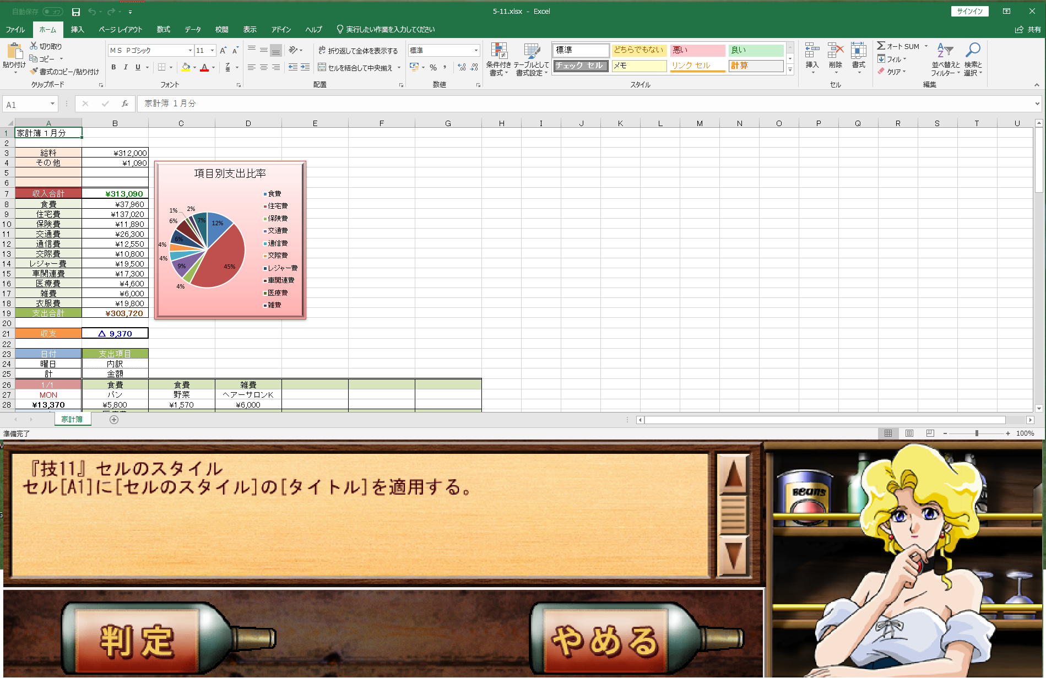Select the 家計簿 sheet tab
The width and height of the screenshot is (1046, 678).
coord(72,420)
